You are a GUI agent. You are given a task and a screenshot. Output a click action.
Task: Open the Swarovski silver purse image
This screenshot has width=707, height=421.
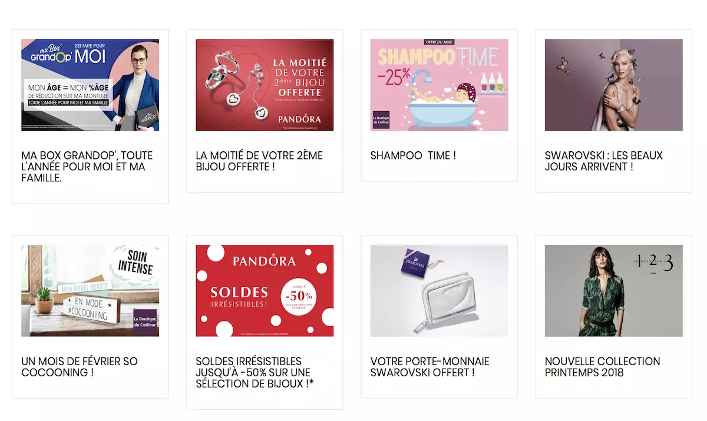coord(439,291)
